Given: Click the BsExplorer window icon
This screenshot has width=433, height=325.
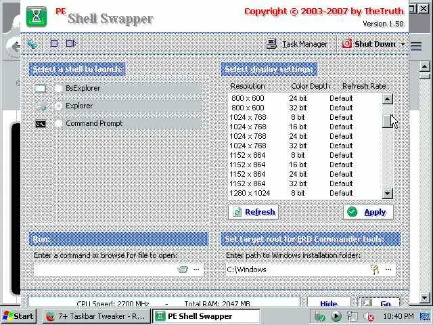Looking at the screenshot, I should pos(41,89).
